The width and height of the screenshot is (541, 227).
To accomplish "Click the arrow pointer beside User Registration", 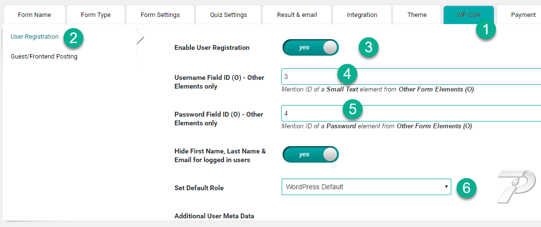I will point(140,36).
